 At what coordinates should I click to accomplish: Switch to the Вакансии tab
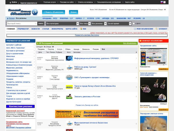click(86, 49)
